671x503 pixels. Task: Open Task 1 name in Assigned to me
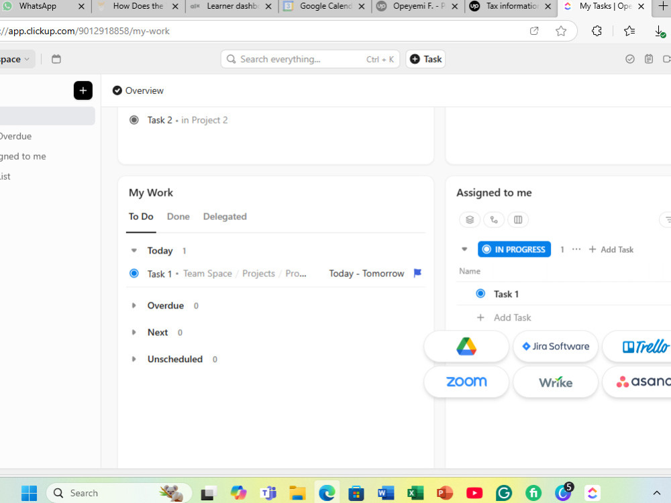coord(506,294)
